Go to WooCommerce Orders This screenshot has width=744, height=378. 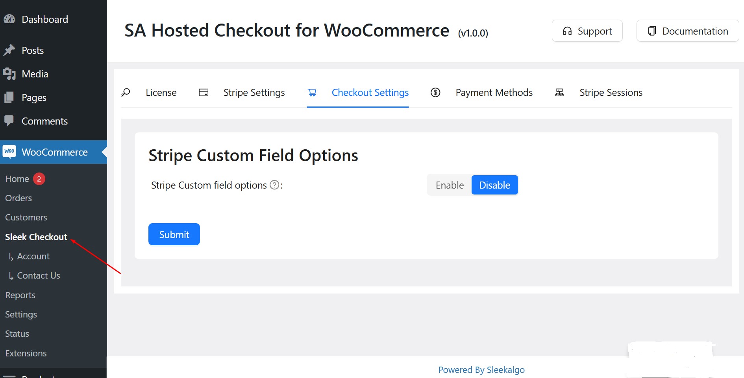[x=19, y=198]
